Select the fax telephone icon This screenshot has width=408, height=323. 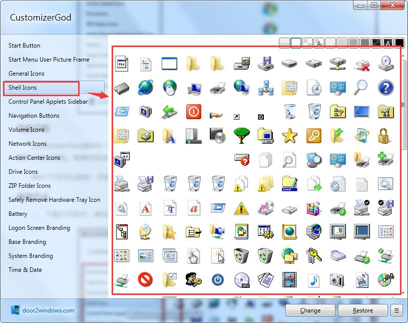(x=338, y=255)
